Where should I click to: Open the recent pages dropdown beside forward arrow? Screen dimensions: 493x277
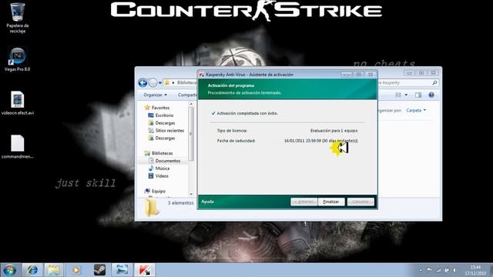(x=160, y=83)
